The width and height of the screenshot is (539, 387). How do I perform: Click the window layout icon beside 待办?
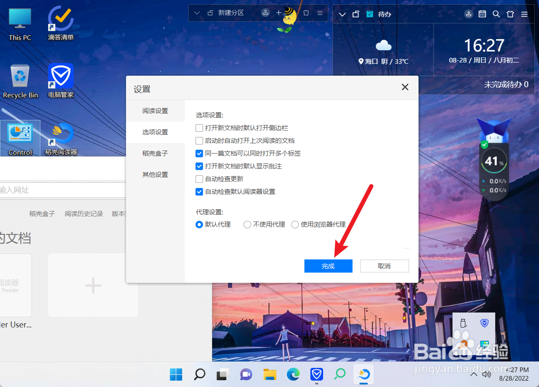click(x=356, y=14)
